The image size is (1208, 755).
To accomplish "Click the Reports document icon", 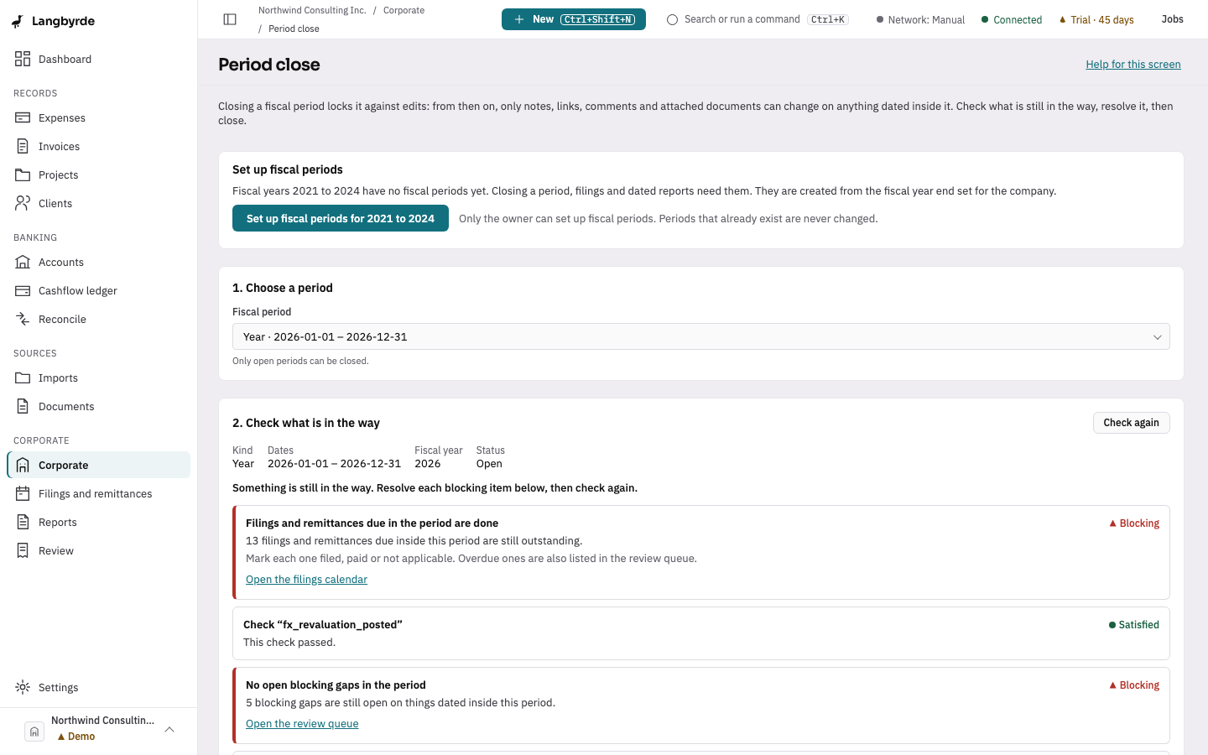I will 23,522.
